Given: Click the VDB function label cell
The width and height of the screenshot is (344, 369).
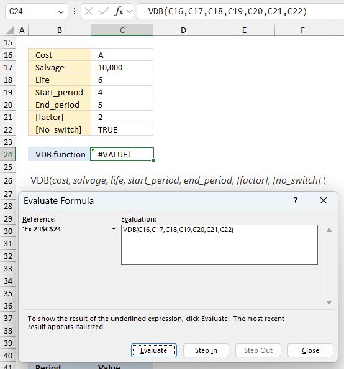Looking at the screenshot, I should (x=60, y=154).
